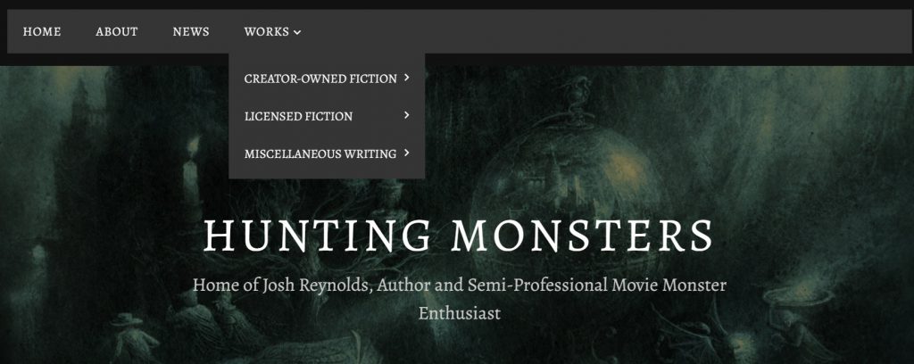Expand arrow beside Licensed Fiction

(x=406, y=115)
